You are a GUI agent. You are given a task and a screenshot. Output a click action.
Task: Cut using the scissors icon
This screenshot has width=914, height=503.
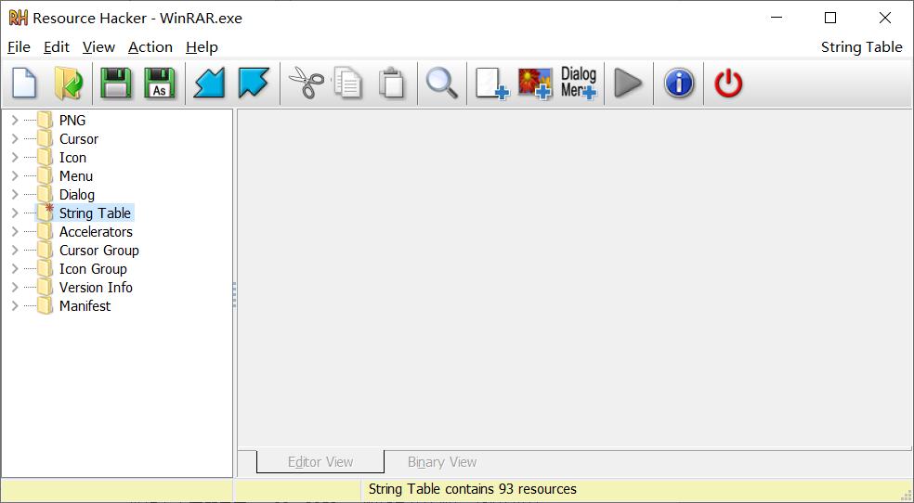tap(307, 84)
